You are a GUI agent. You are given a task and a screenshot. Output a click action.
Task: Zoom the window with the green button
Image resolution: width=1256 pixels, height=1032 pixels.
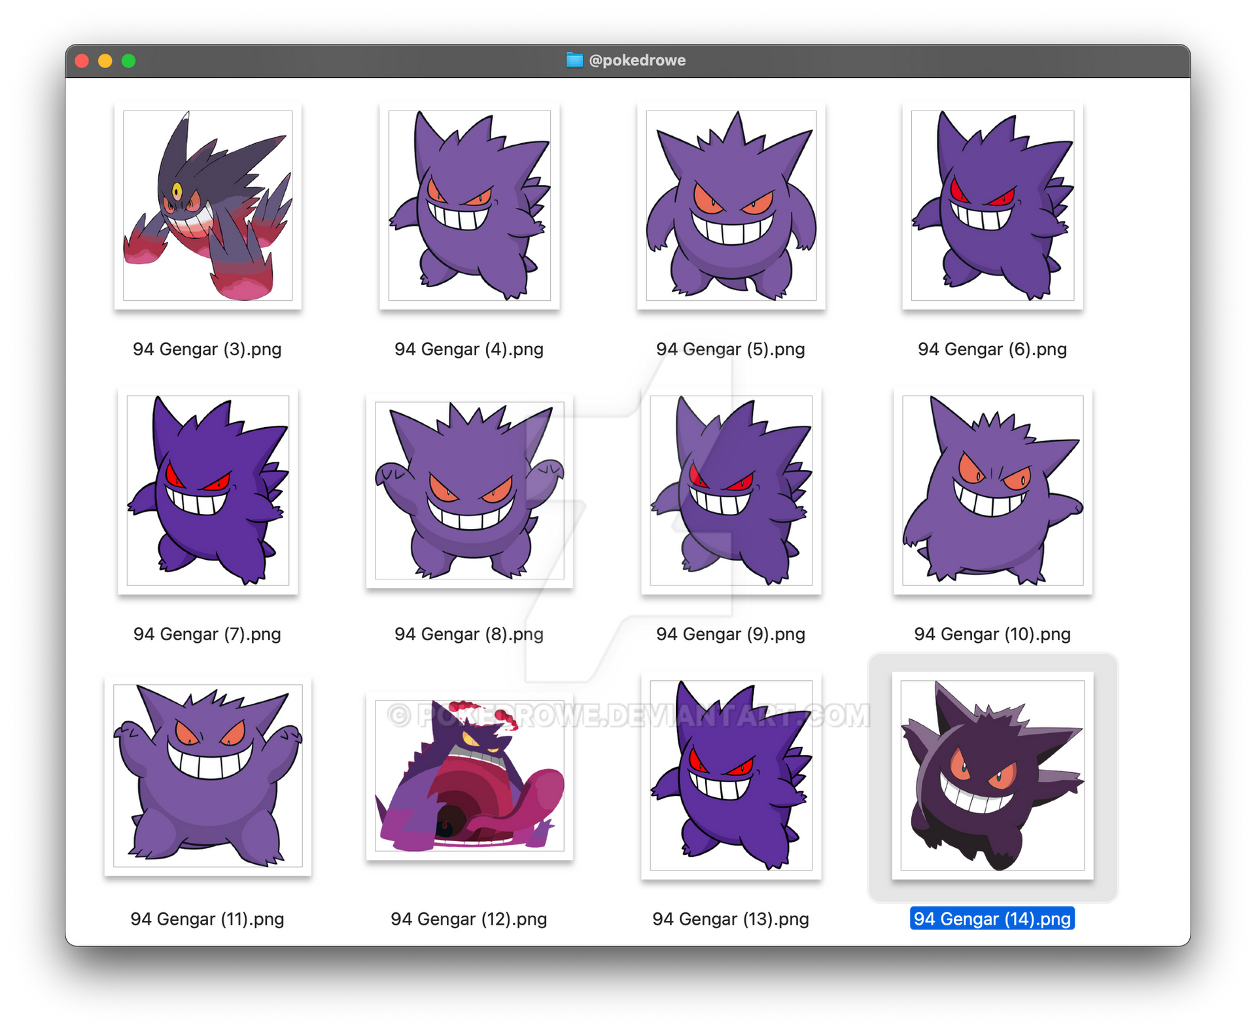(x=129, y=61)
